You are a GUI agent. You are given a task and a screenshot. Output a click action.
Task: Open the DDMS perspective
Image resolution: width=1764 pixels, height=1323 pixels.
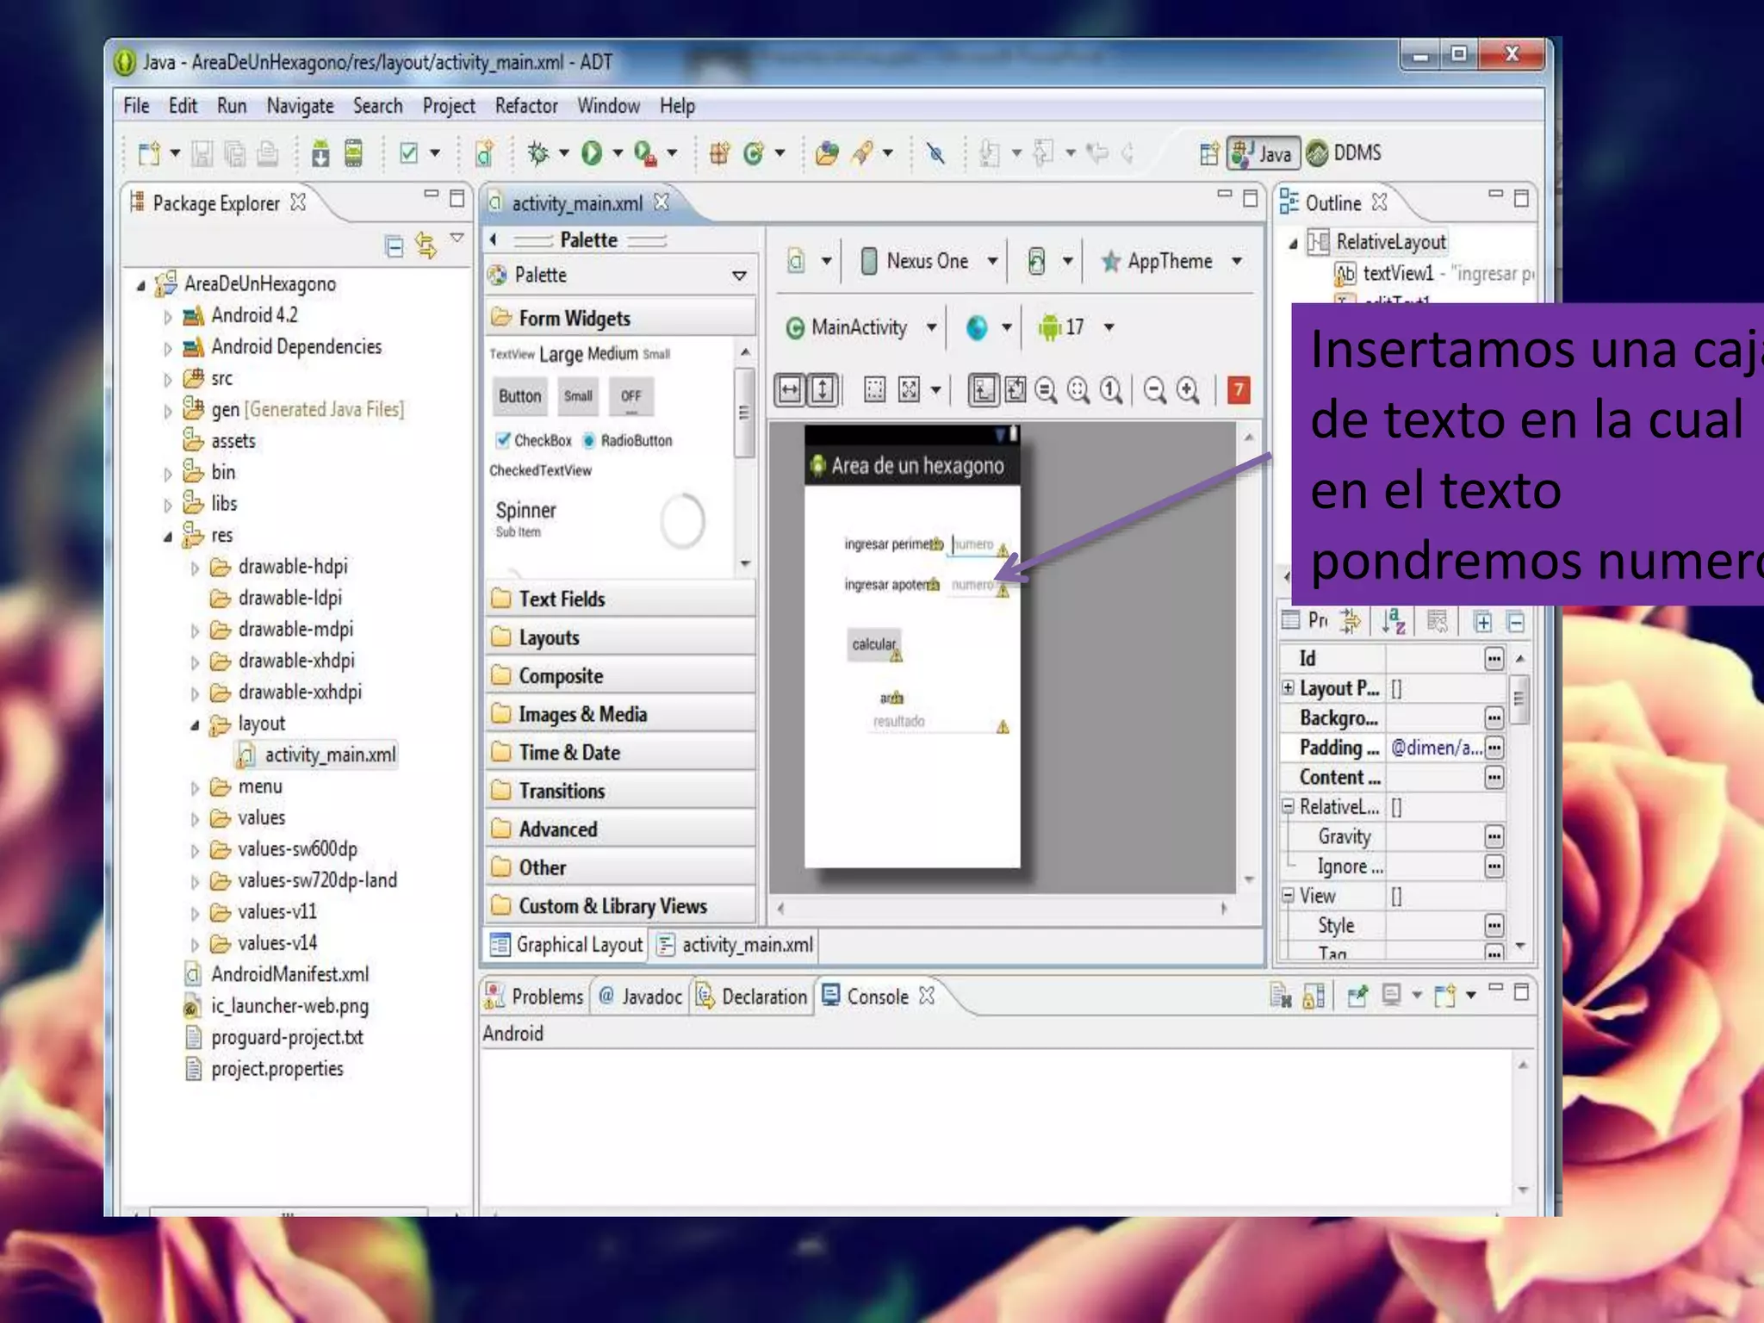tap(1345, 153)
